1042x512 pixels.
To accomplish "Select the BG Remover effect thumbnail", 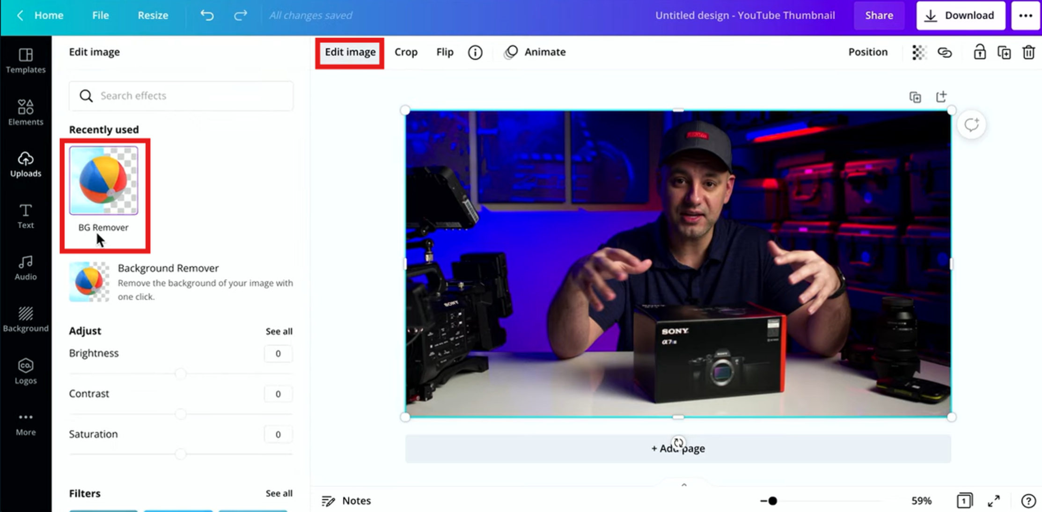I will pos(103,181).
